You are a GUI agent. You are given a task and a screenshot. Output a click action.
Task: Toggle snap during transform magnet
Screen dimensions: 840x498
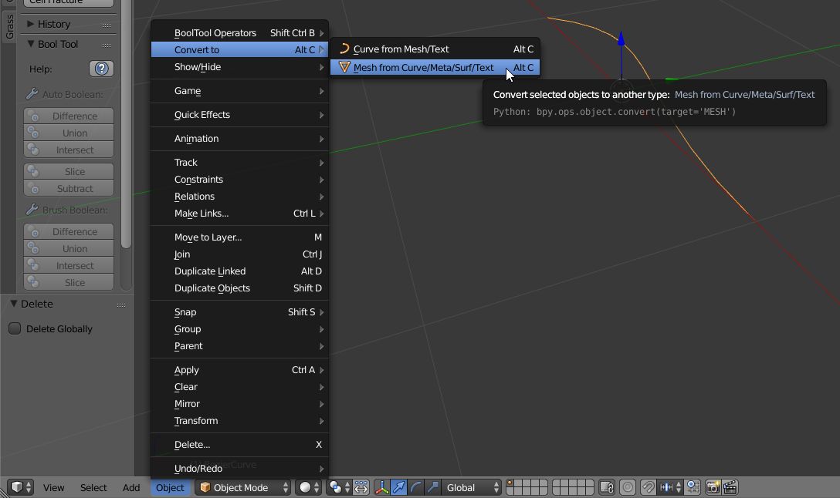pos(649,487)
